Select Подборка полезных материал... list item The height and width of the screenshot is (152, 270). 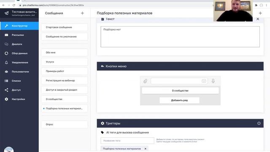[x=65, y=109]
